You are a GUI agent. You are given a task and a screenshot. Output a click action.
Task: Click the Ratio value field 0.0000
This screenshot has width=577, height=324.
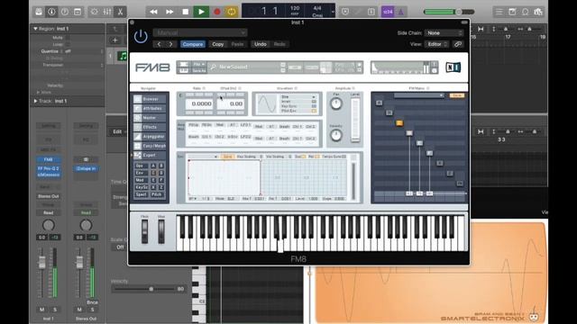pos(198,104)
